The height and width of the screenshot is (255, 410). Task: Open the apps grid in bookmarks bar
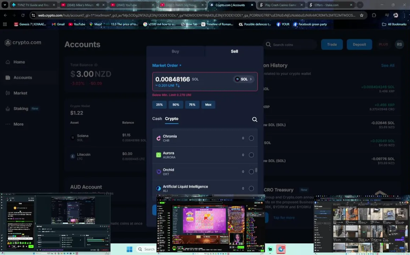5,24
